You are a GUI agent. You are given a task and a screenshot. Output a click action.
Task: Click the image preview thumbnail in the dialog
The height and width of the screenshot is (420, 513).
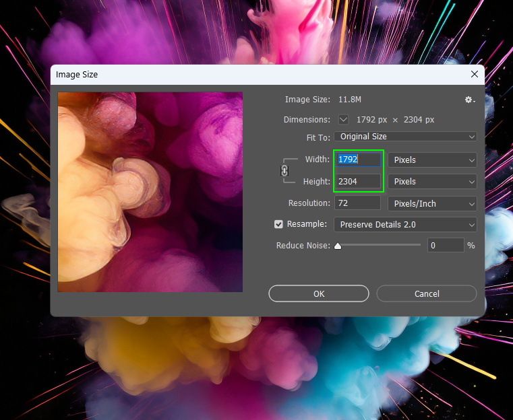(x=150, y=192)
